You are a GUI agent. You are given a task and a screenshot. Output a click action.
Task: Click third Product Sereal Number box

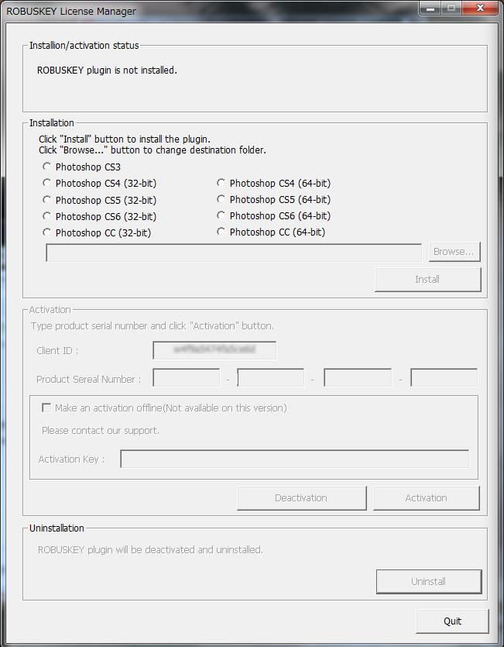[x=358, y=377]
